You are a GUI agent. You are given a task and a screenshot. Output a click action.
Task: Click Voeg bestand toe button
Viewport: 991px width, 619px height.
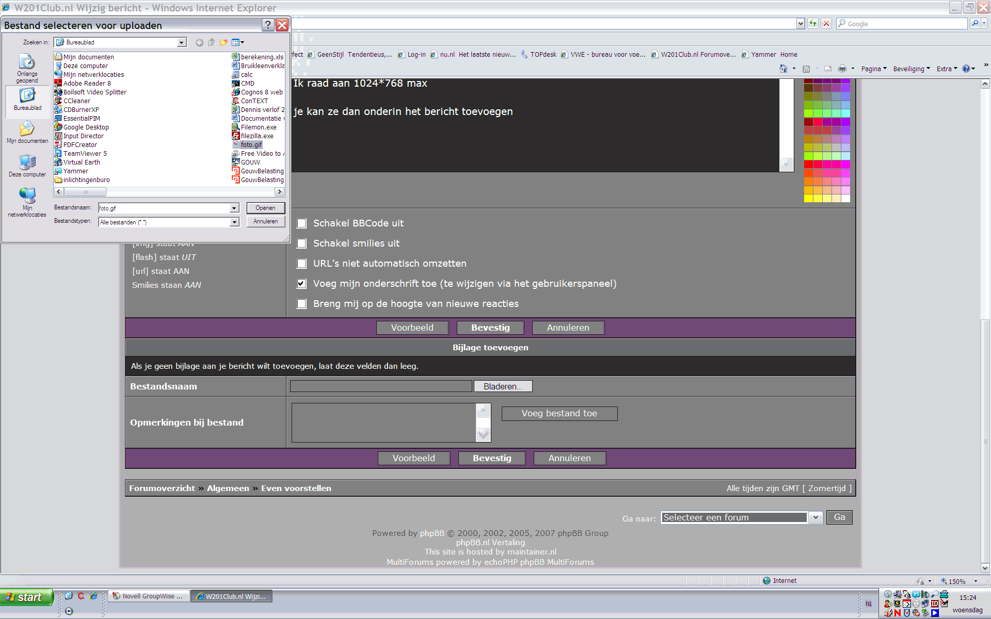[559, 413]
